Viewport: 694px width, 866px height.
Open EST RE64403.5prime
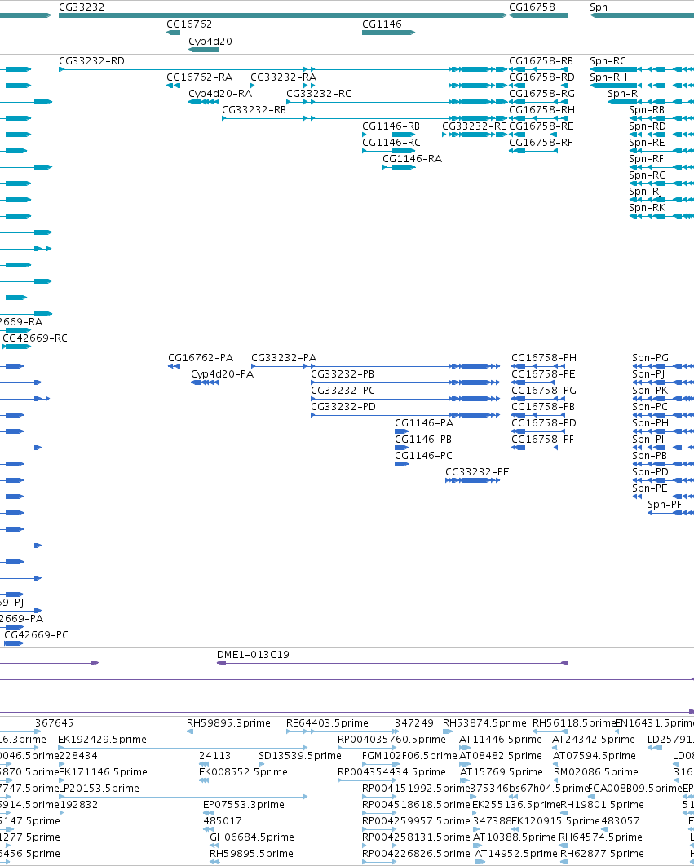tap(327, 723)
